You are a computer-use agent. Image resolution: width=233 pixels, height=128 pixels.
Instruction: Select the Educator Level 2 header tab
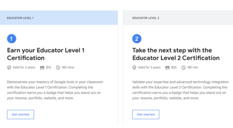(x=178, y=18)
